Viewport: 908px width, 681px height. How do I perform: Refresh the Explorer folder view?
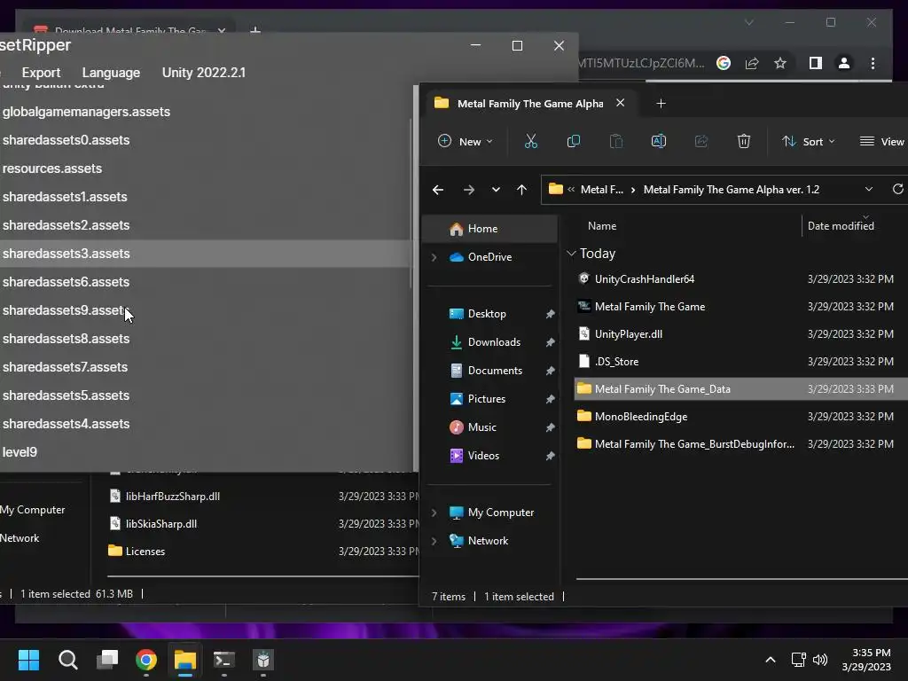pos(897,189)
